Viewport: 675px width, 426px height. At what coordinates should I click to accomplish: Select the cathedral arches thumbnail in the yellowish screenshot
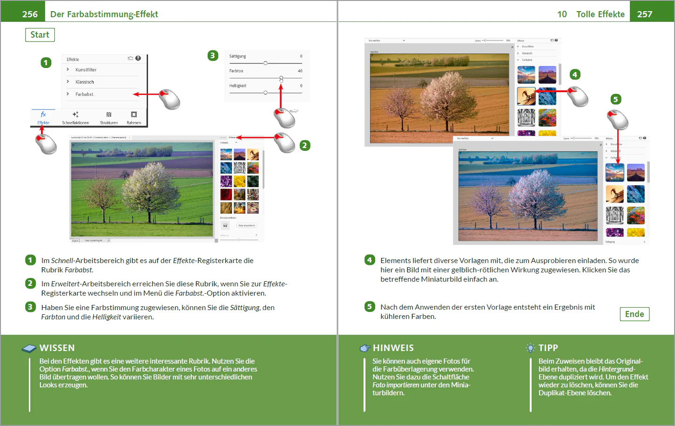click(x=526, y=118)
